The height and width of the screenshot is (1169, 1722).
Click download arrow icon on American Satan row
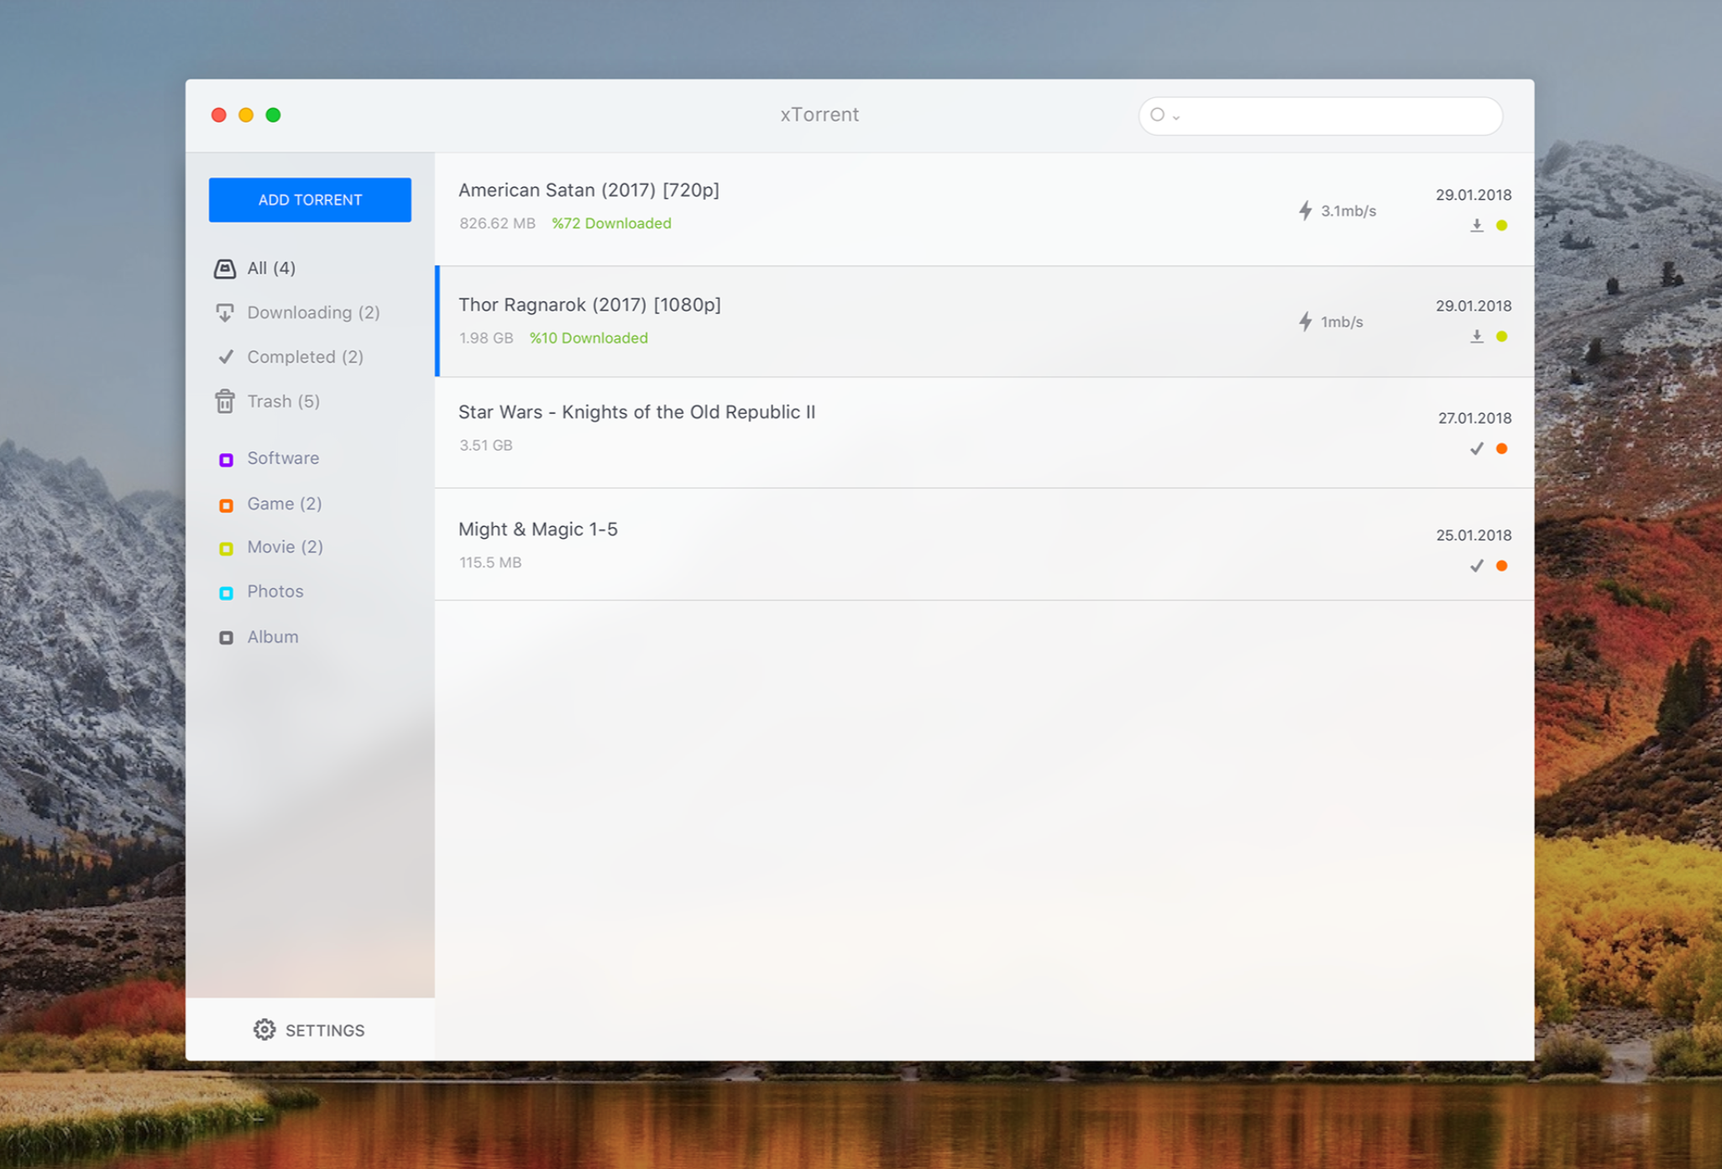(x=1476, y=225)
